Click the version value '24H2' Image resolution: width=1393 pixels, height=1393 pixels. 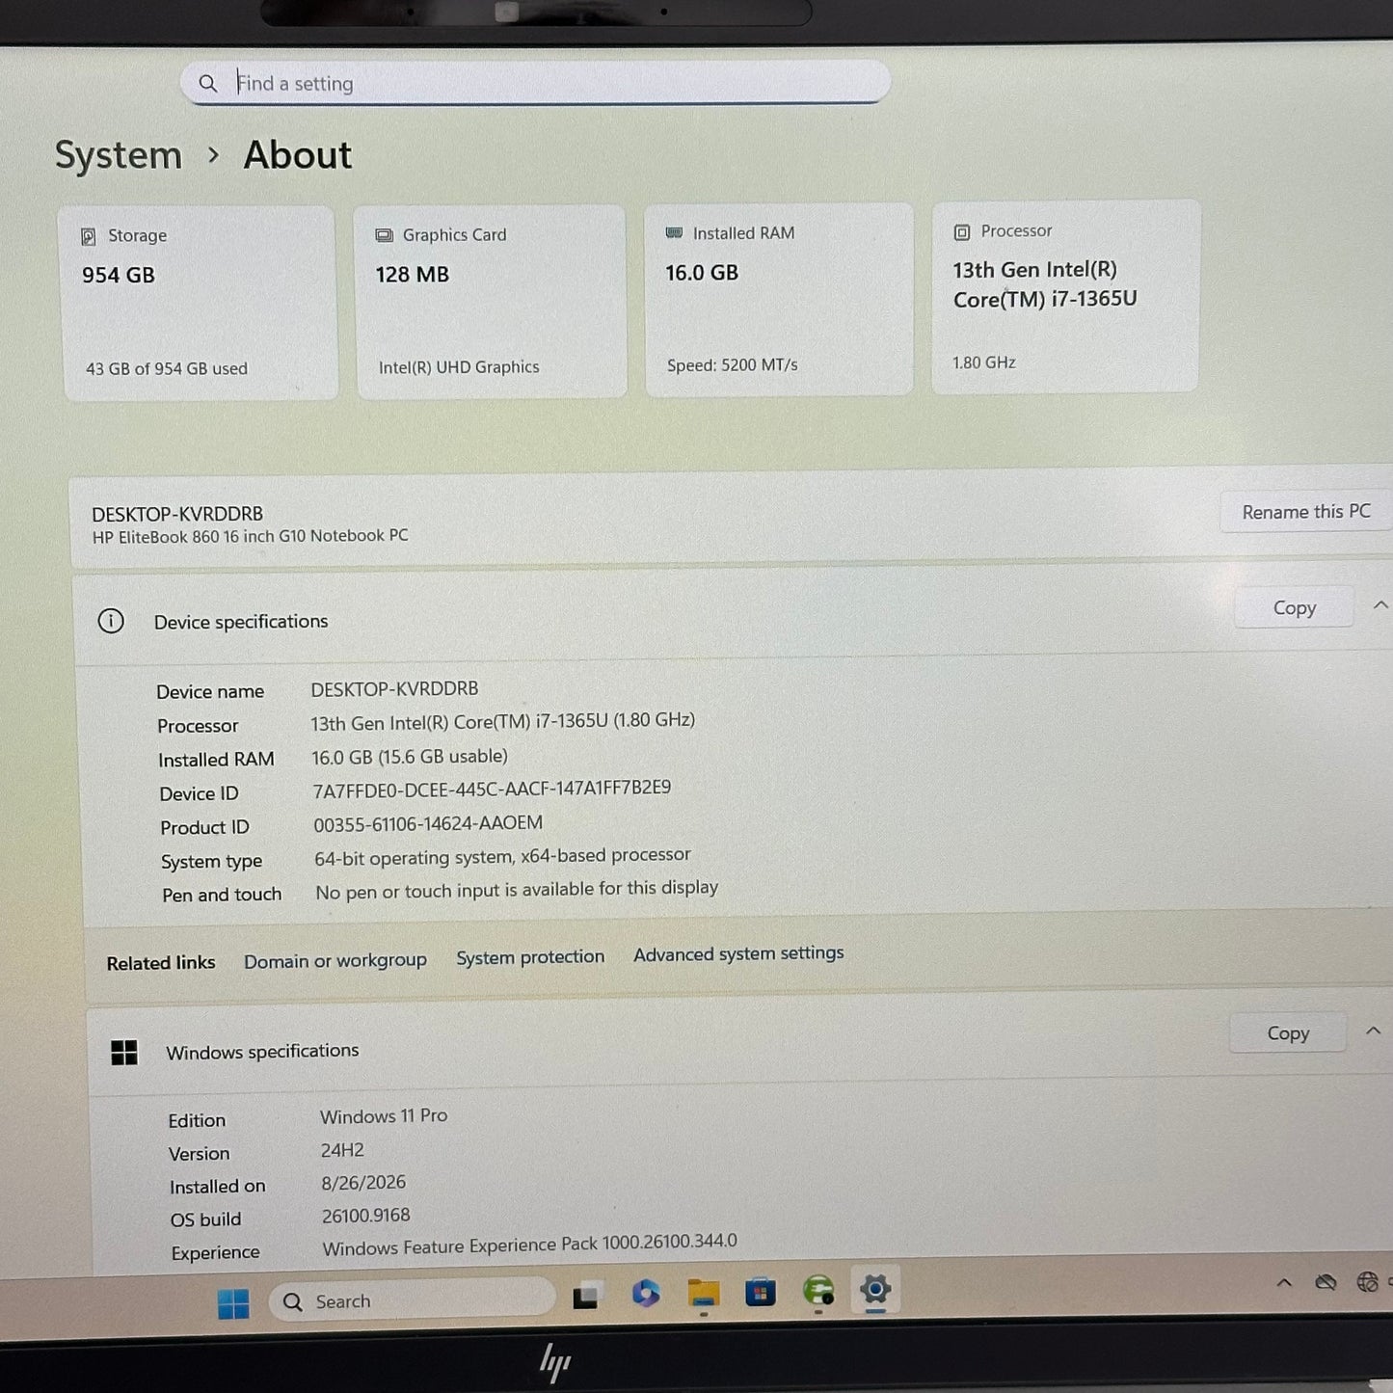coord(342,1151)
